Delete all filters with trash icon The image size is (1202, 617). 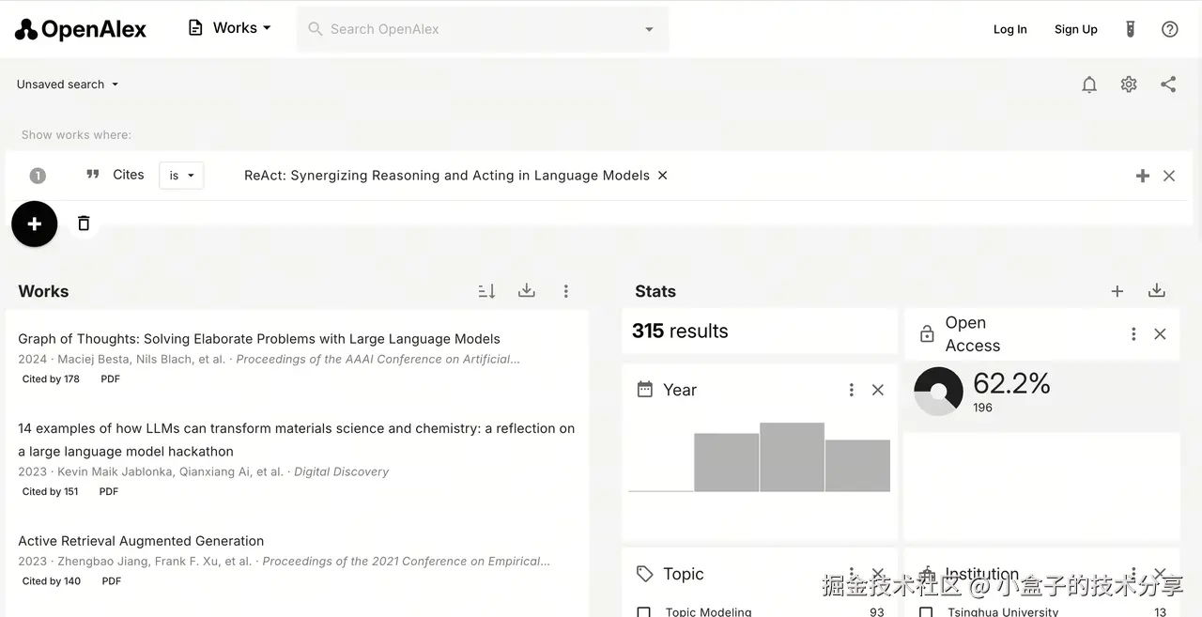click(x=84, y=224)
